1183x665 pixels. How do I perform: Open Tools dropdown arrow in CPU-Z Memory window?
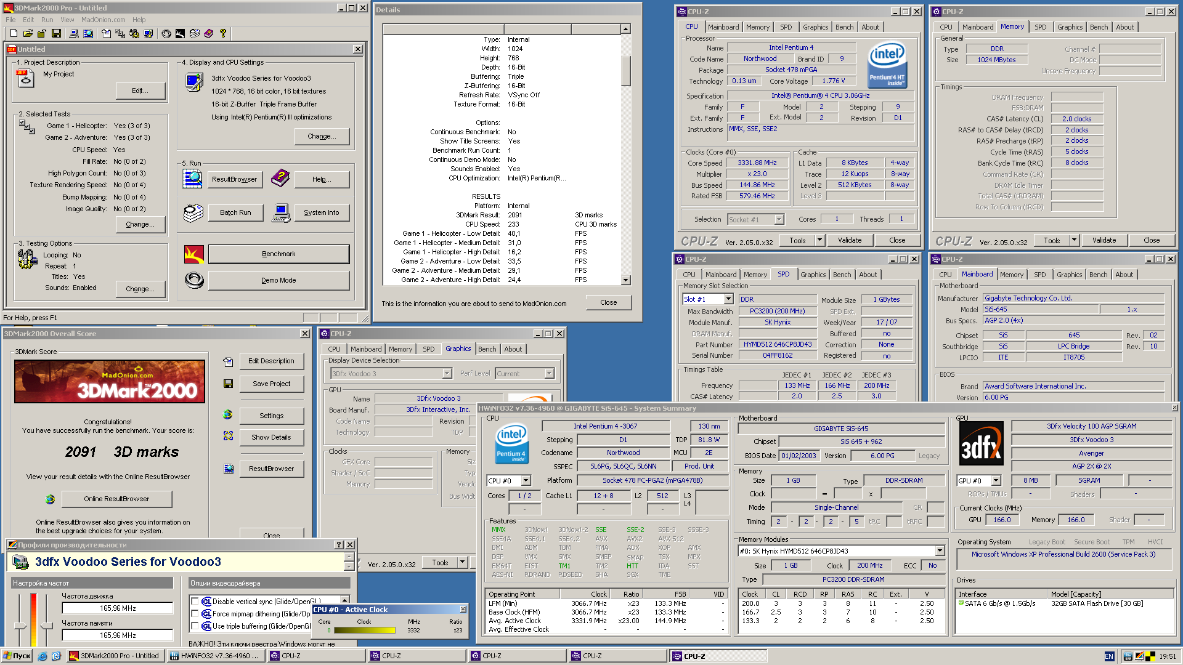pos(1074,240)
